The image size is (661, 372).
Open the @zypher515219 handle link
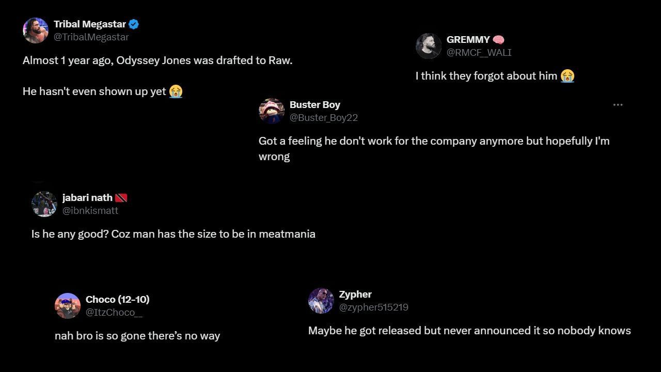[x=373, y=307]
